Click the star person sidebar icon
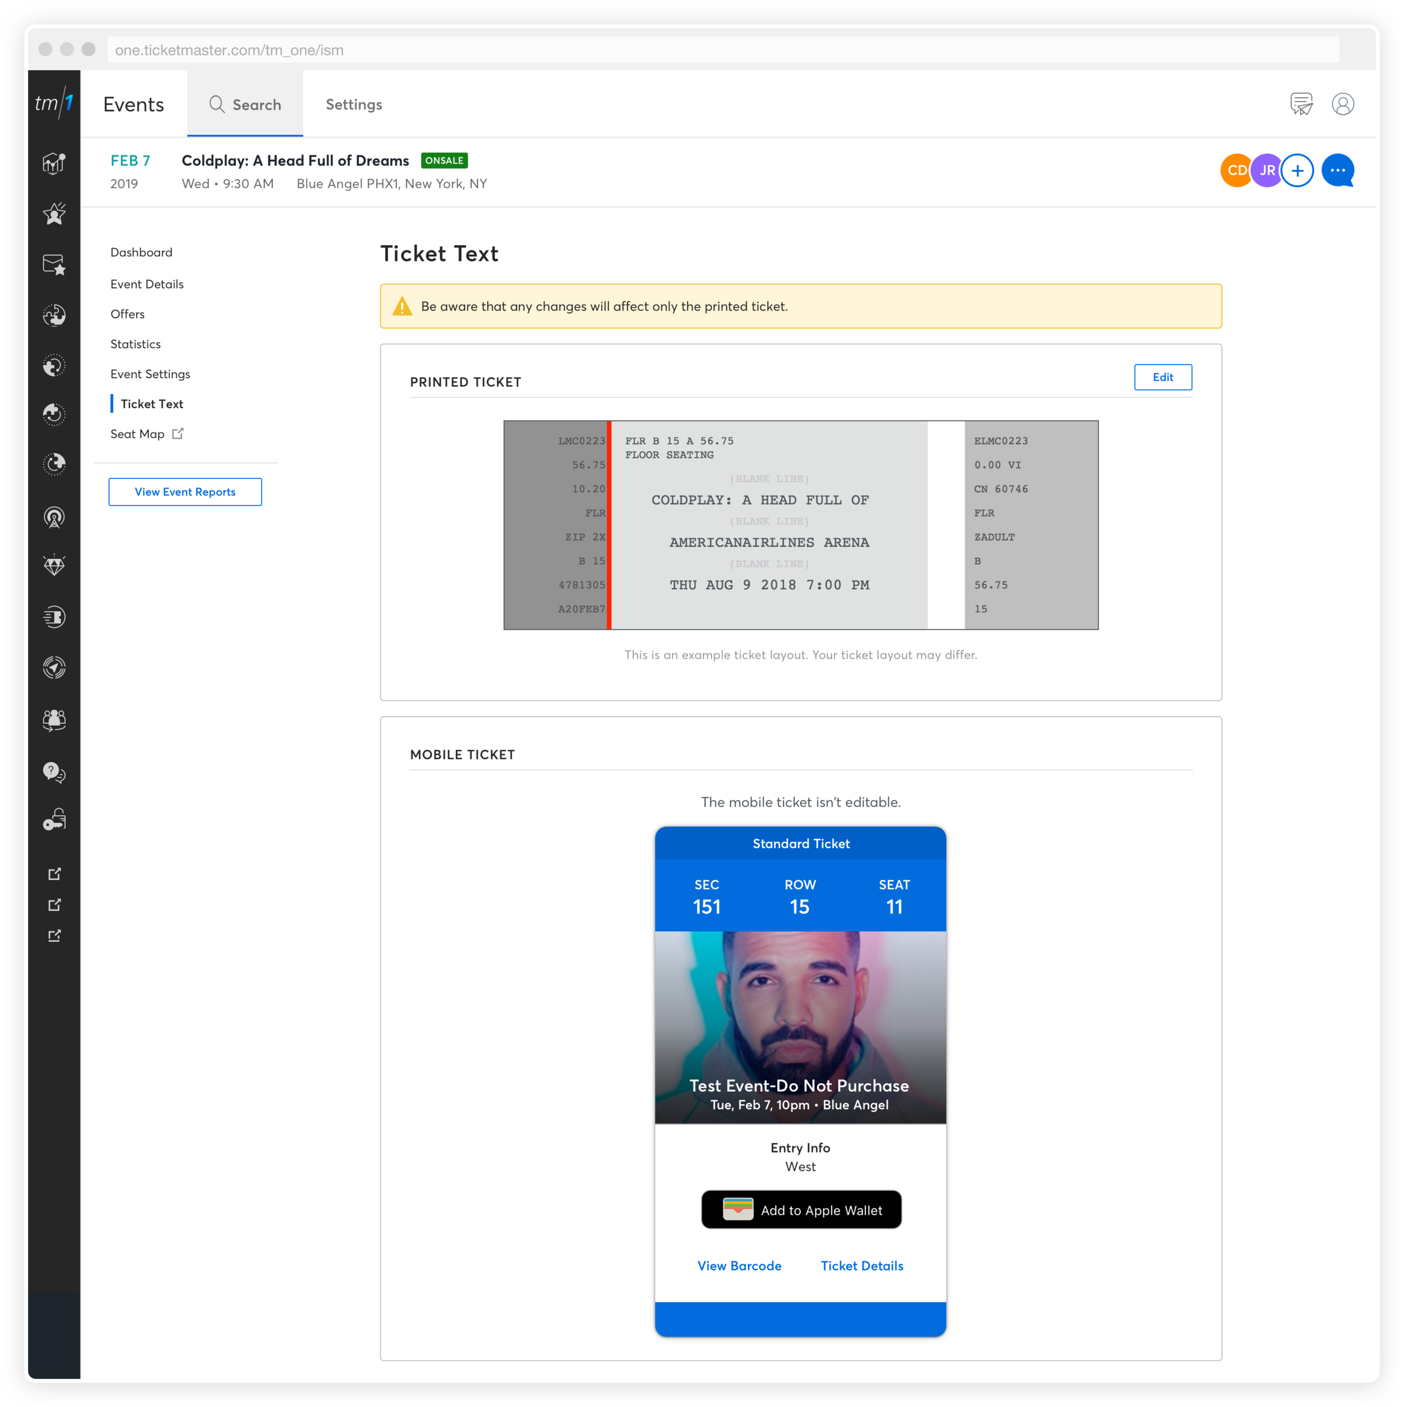The height and width of the screenshot is (1407, 1404). tap(54, 213)
